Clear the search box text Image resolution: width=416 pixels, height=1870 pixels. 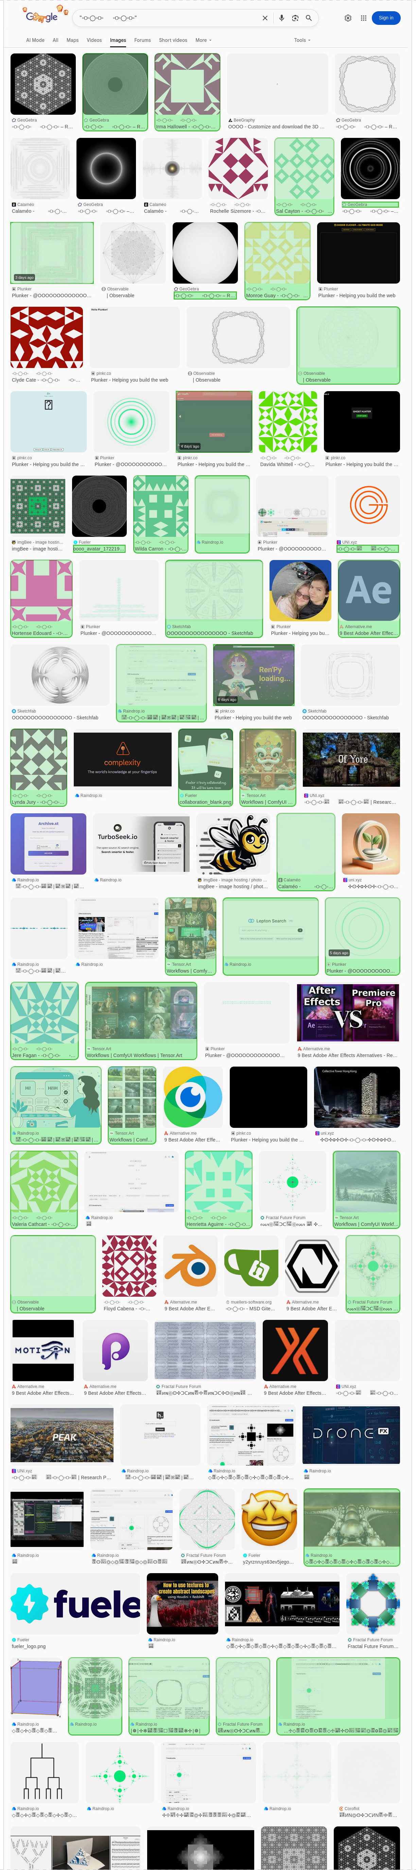[x=264, y=18]
